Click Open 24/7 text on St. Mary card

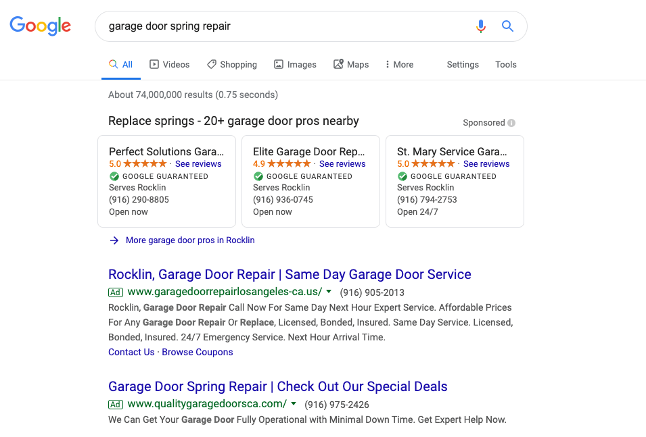(417, 212)
